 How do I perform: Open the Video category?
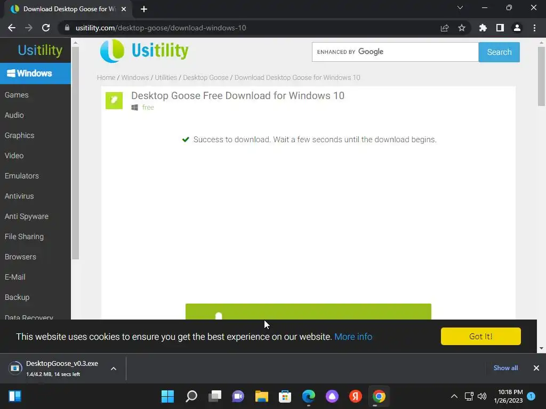[14, 156]
